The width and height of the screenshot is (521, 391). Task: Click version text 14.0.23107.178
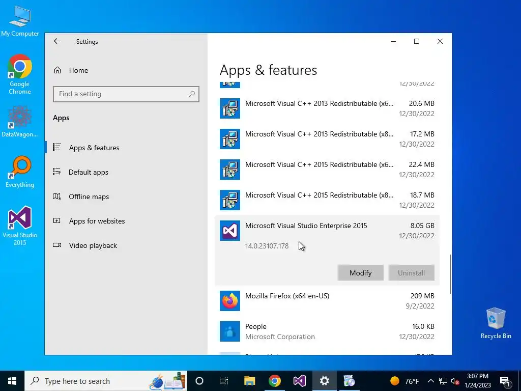267,246
